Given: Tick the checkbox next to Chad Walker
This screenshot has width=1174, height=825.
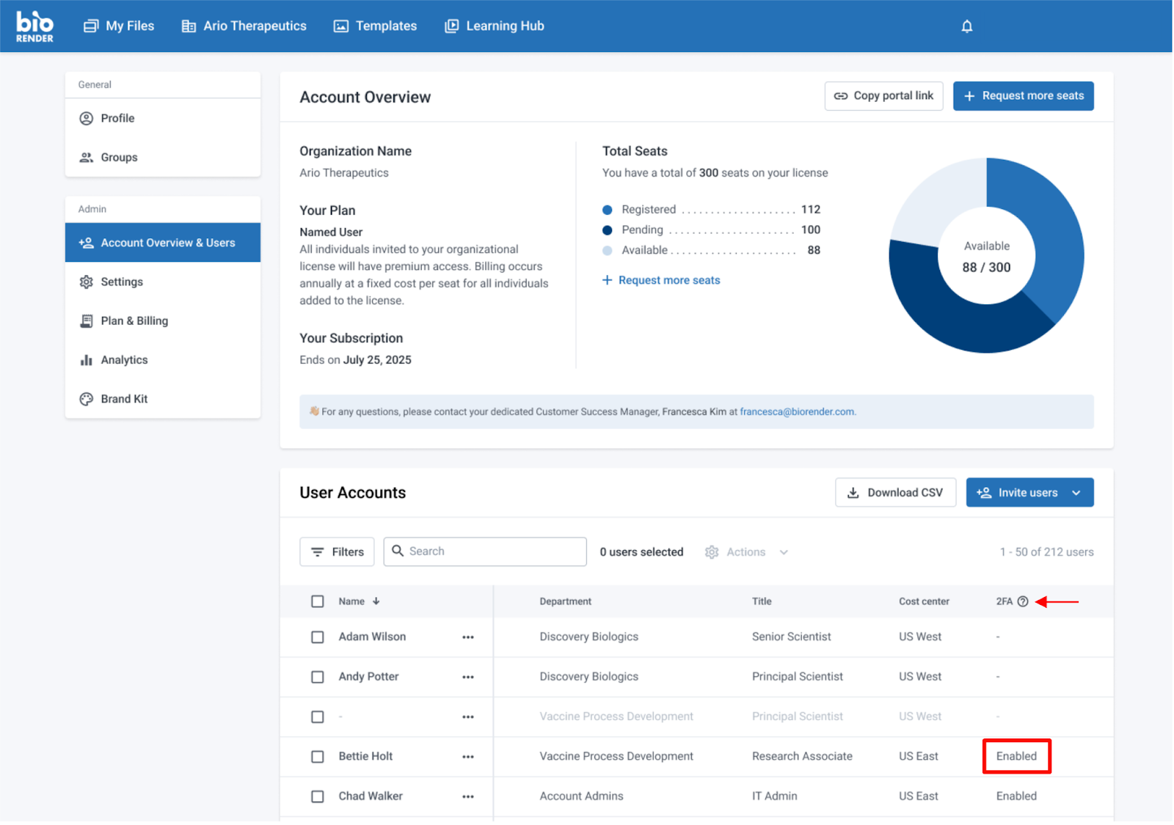Looking at the screenshot, I should (317, 796).
